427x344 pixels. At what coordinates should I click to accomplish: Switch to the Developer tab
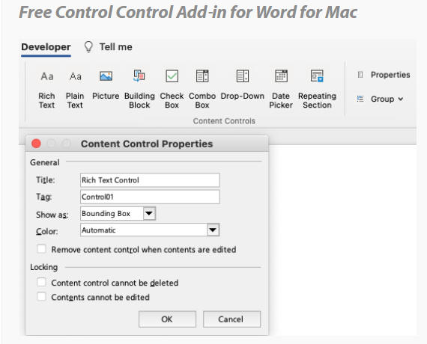[46, 47]
